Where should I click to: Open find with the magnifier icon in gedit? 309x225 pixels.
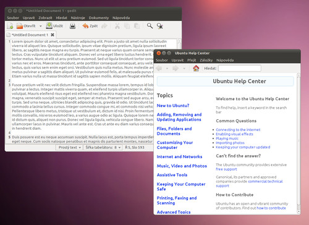pyautogui.click(x=150, y=26)
